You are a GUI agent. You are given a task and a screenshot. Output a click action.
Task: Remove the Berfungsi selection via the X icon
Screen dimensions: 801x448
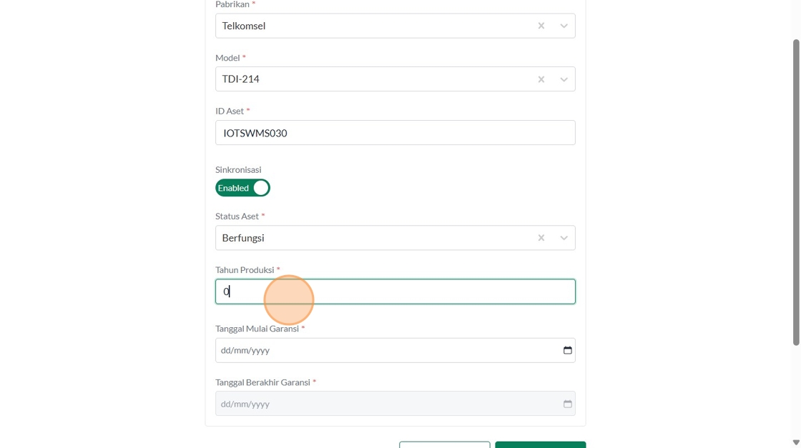541,238
